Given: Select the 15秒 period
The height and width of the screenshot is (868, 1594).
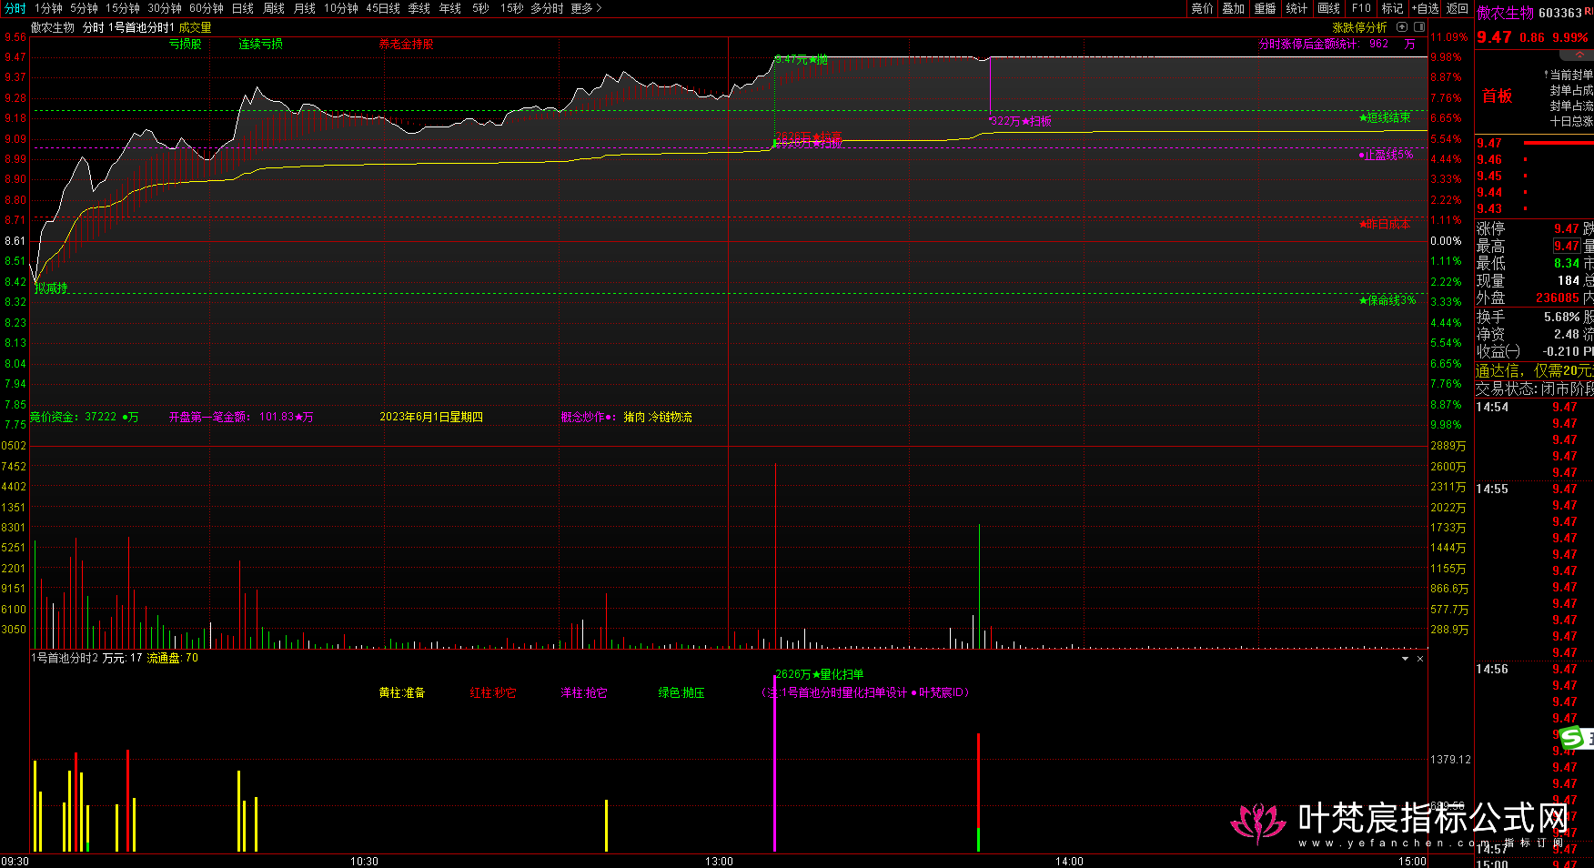Looking at the screenshot, I should pos(511,8).
